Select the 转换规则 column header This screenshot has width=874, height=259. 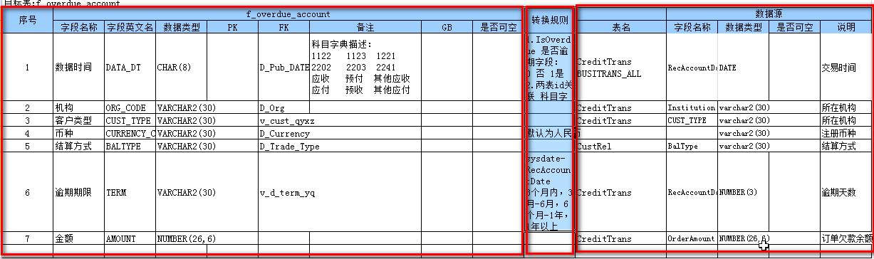[x=548, y=21]
